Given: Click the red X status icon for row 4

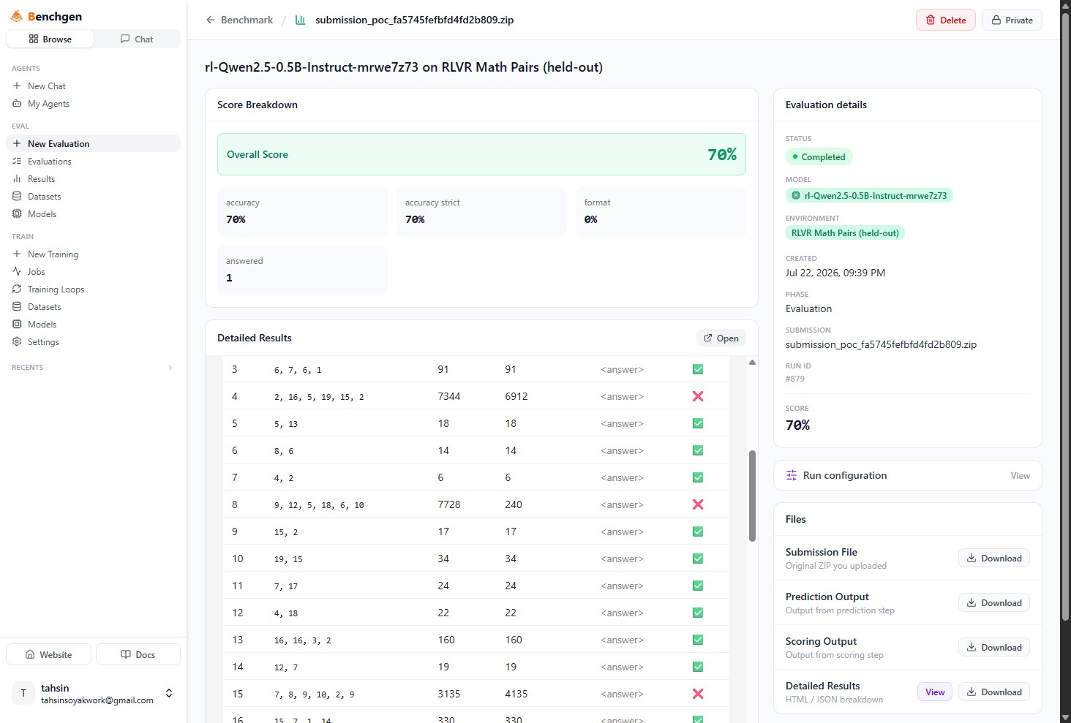Looking at the screenshot, I should pyautogui.click(x=698, y=396).
